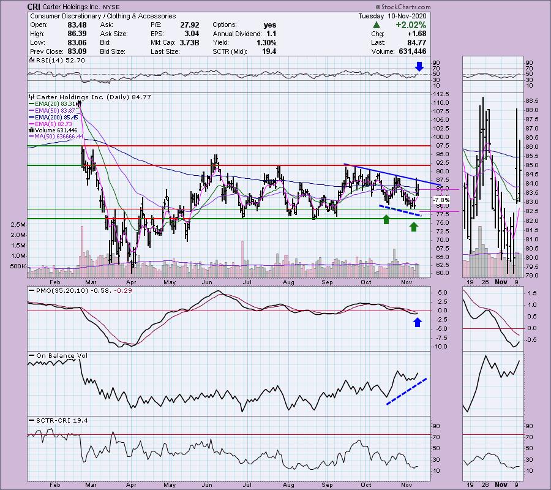
Task: Click the Consumer Discretionary / Clothing & Accessories sector text
Action: [103, 16]
